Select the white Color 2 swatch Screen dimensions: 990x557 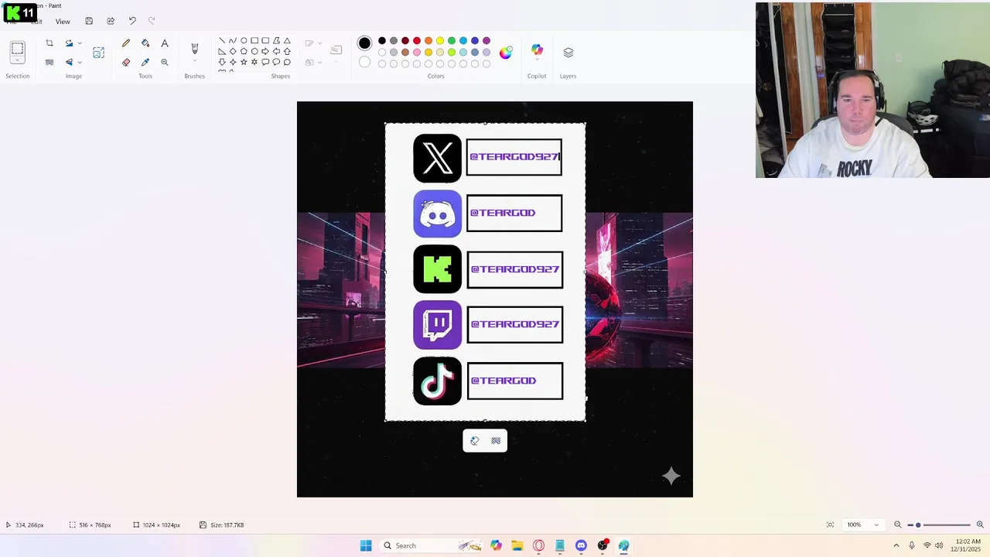(364, 62)
